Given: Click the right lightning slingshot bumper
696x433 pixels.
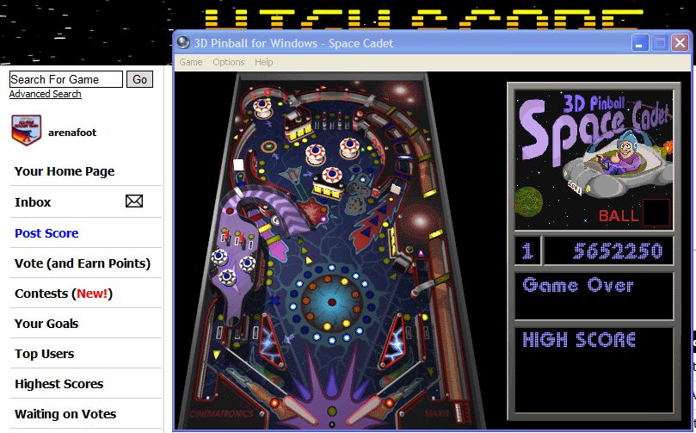Looking at the screenshot, I should pos(393,341).
